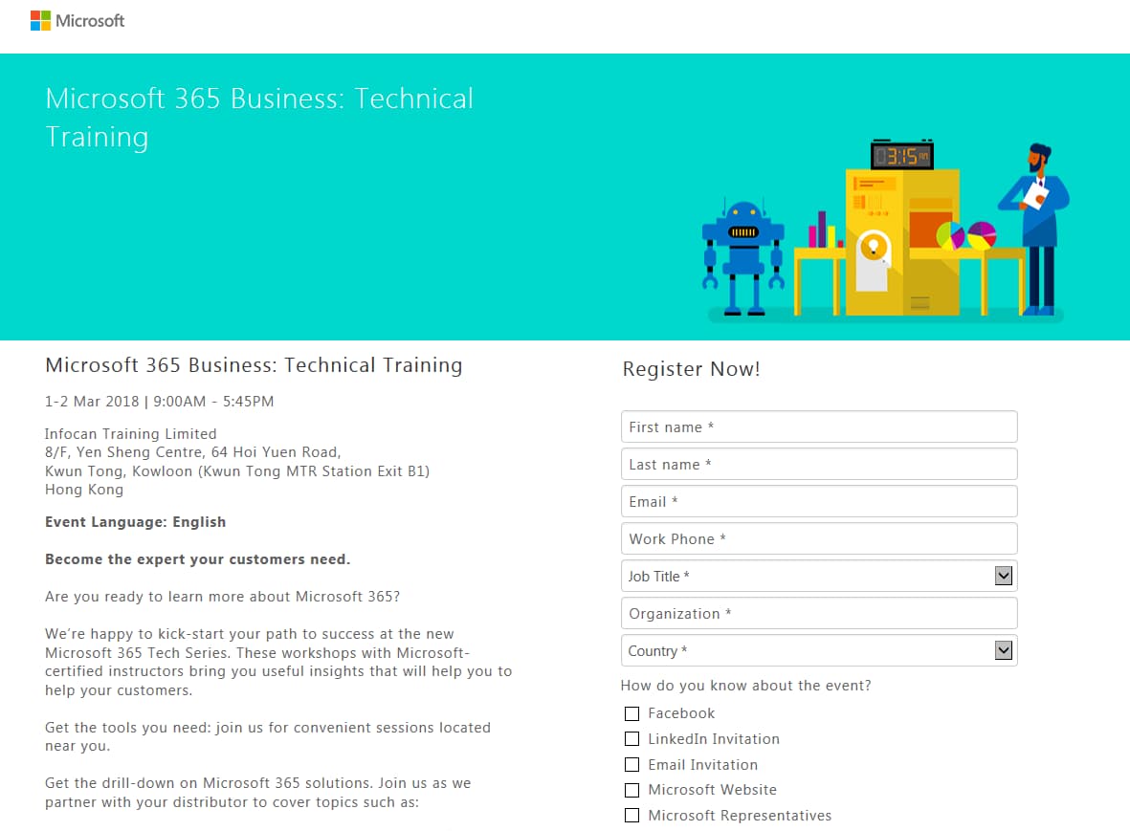Click the robot illustration in the banner
Screen dimensions: 1130x831
tap(743, 258)
